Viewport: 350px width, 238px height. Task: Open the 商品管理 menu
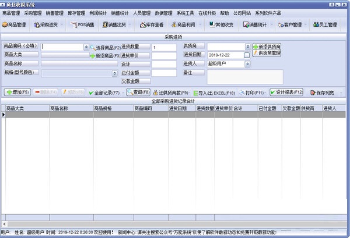pos(11,13)
